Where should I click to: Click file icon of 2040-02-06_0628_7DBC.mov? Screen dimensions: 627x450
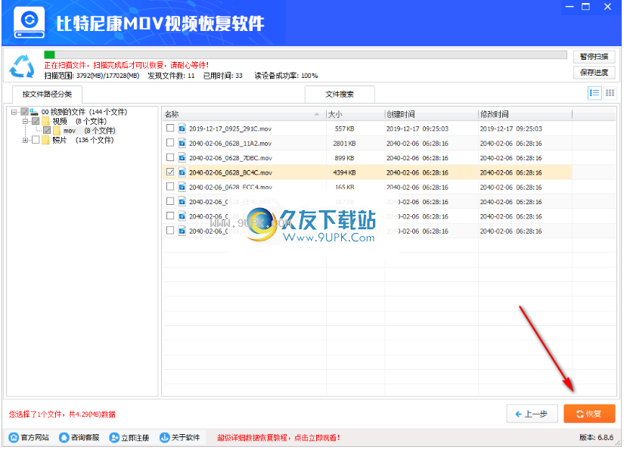(x=182, y=157)
